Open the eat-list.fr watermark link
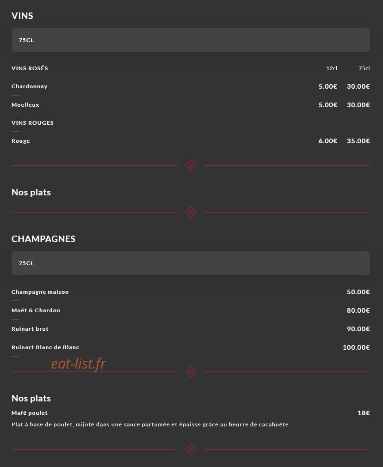 tap(79, 364)
